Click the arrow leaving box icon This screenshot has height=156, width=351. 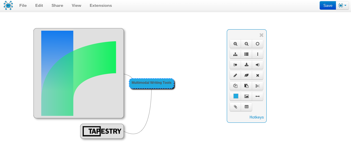coord(235,65)
